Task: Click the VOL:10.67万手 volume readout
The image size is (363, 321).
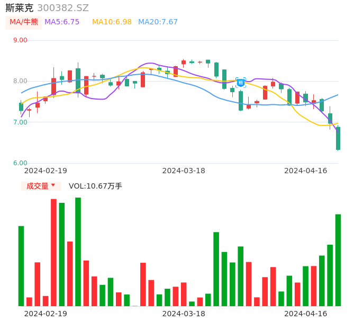Action: coord(95,186)
